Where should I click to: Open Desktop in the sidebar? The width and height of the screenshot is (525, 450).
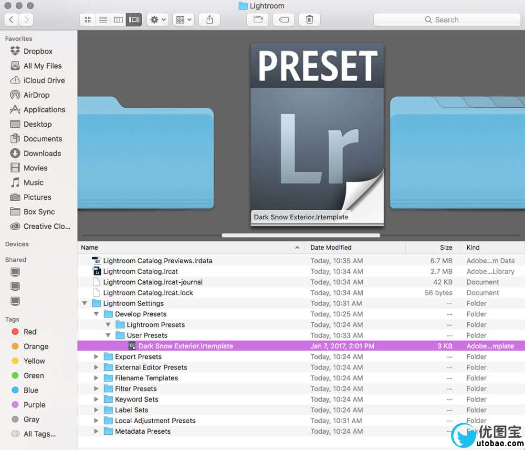point(38,124)
